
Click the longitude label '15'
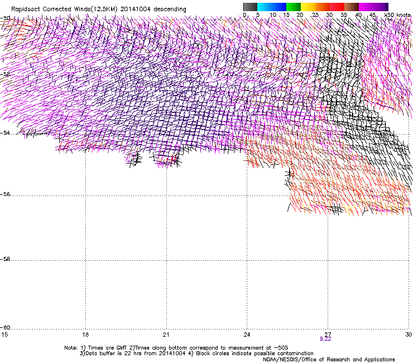(x=4, y=335)
